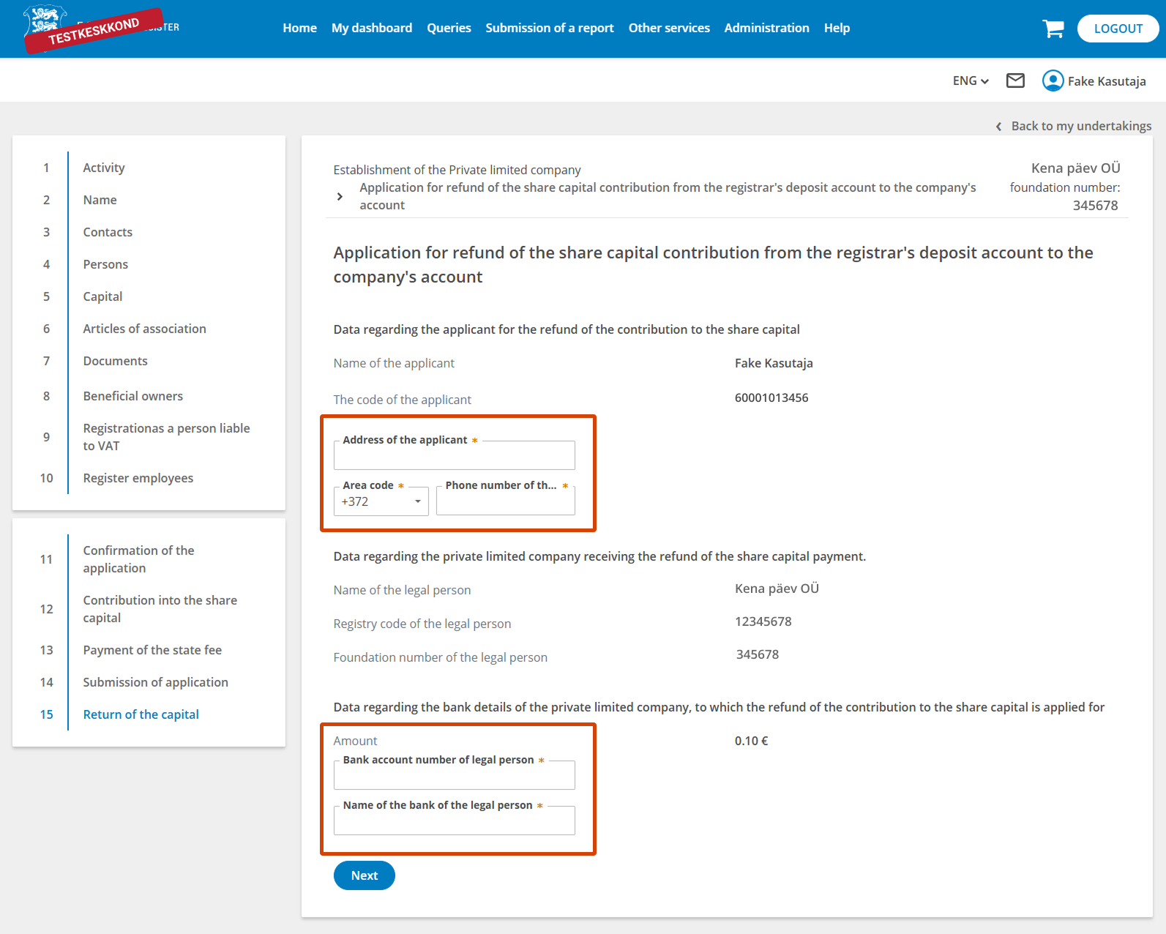1166x934 pixels.
Task: Go to step 10 Register employees
Action: 138,478
